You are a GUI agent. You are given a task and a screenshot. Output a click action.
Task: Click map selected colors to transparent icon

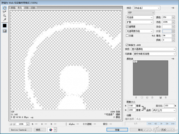[x=142, y=97]
